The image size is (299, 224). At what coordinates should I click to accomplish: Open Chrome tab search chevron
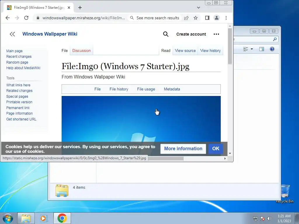199,8
